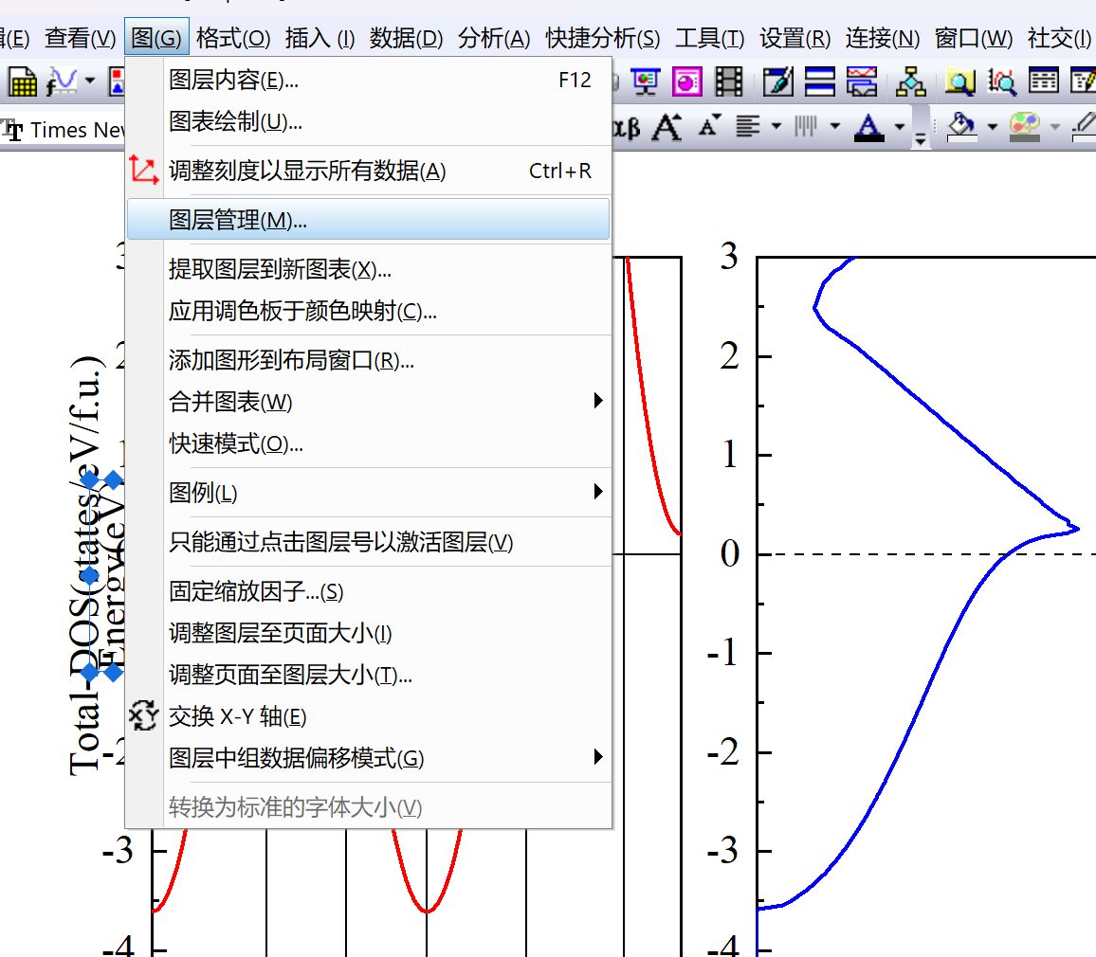1096x957 pixels.
Task: Select 快速模式(O)... menu entry
Action: 369,443
